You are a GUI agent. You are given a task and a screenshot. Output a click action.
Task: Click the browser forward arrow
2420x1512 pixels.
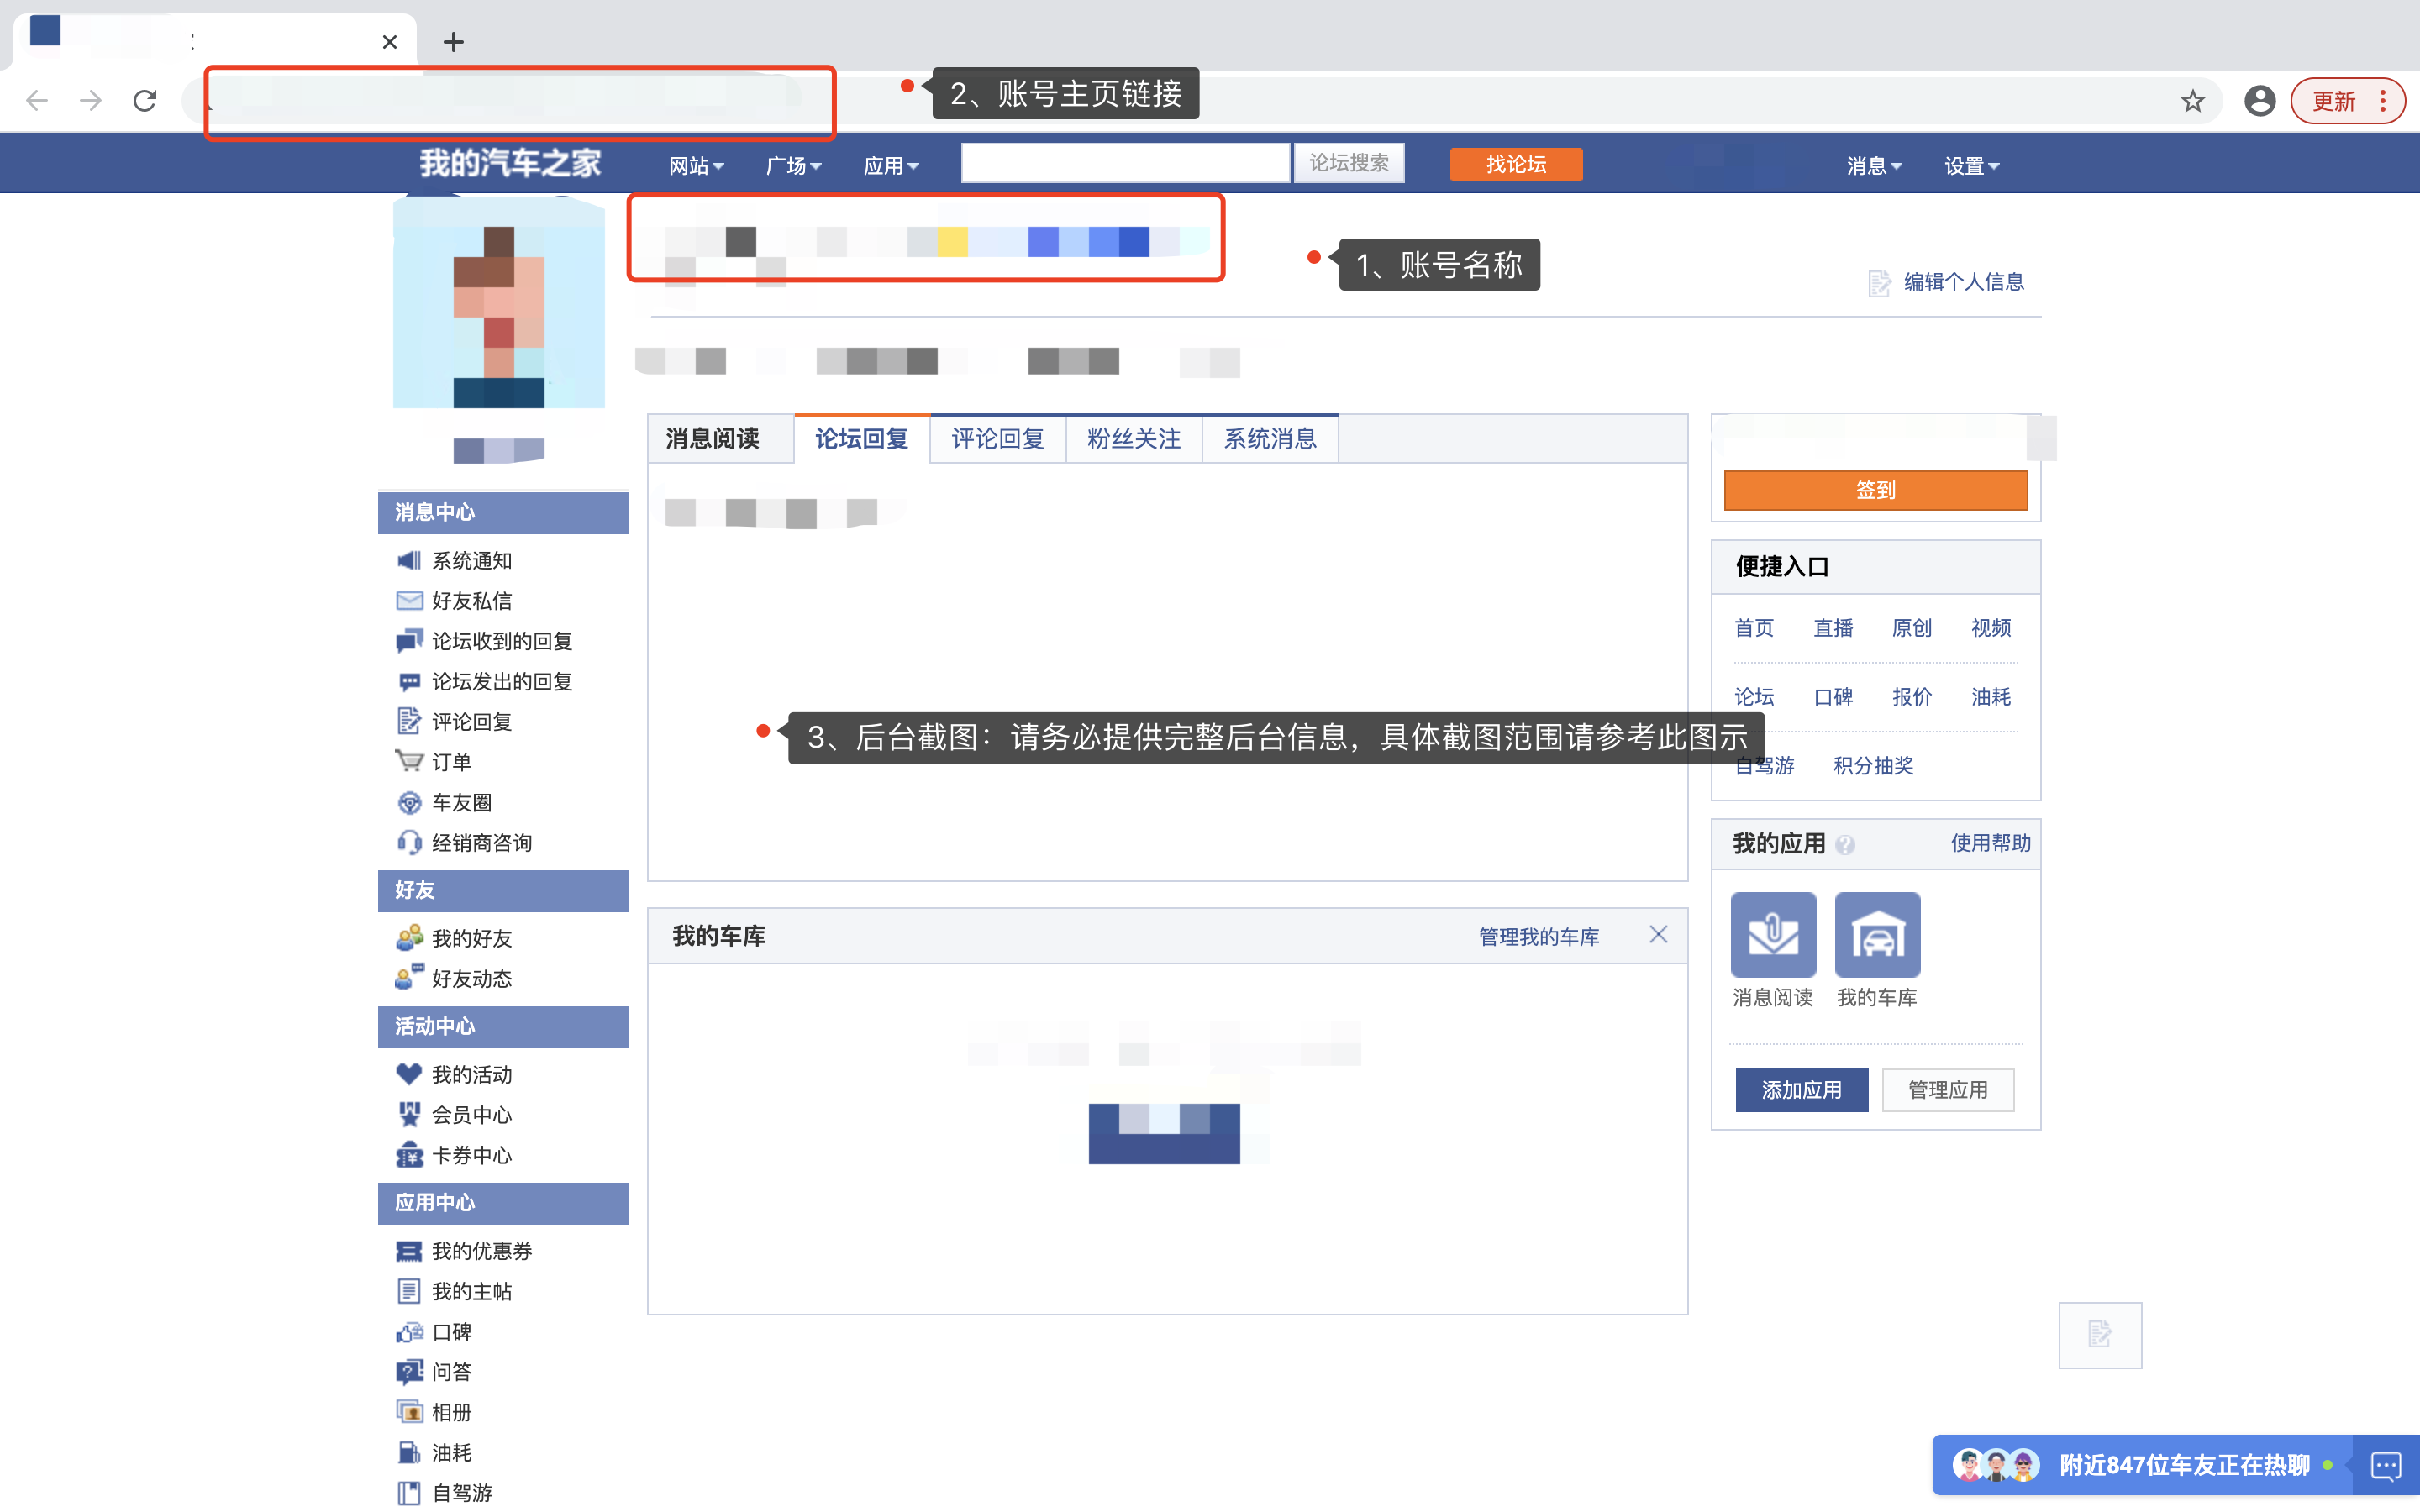91,101
